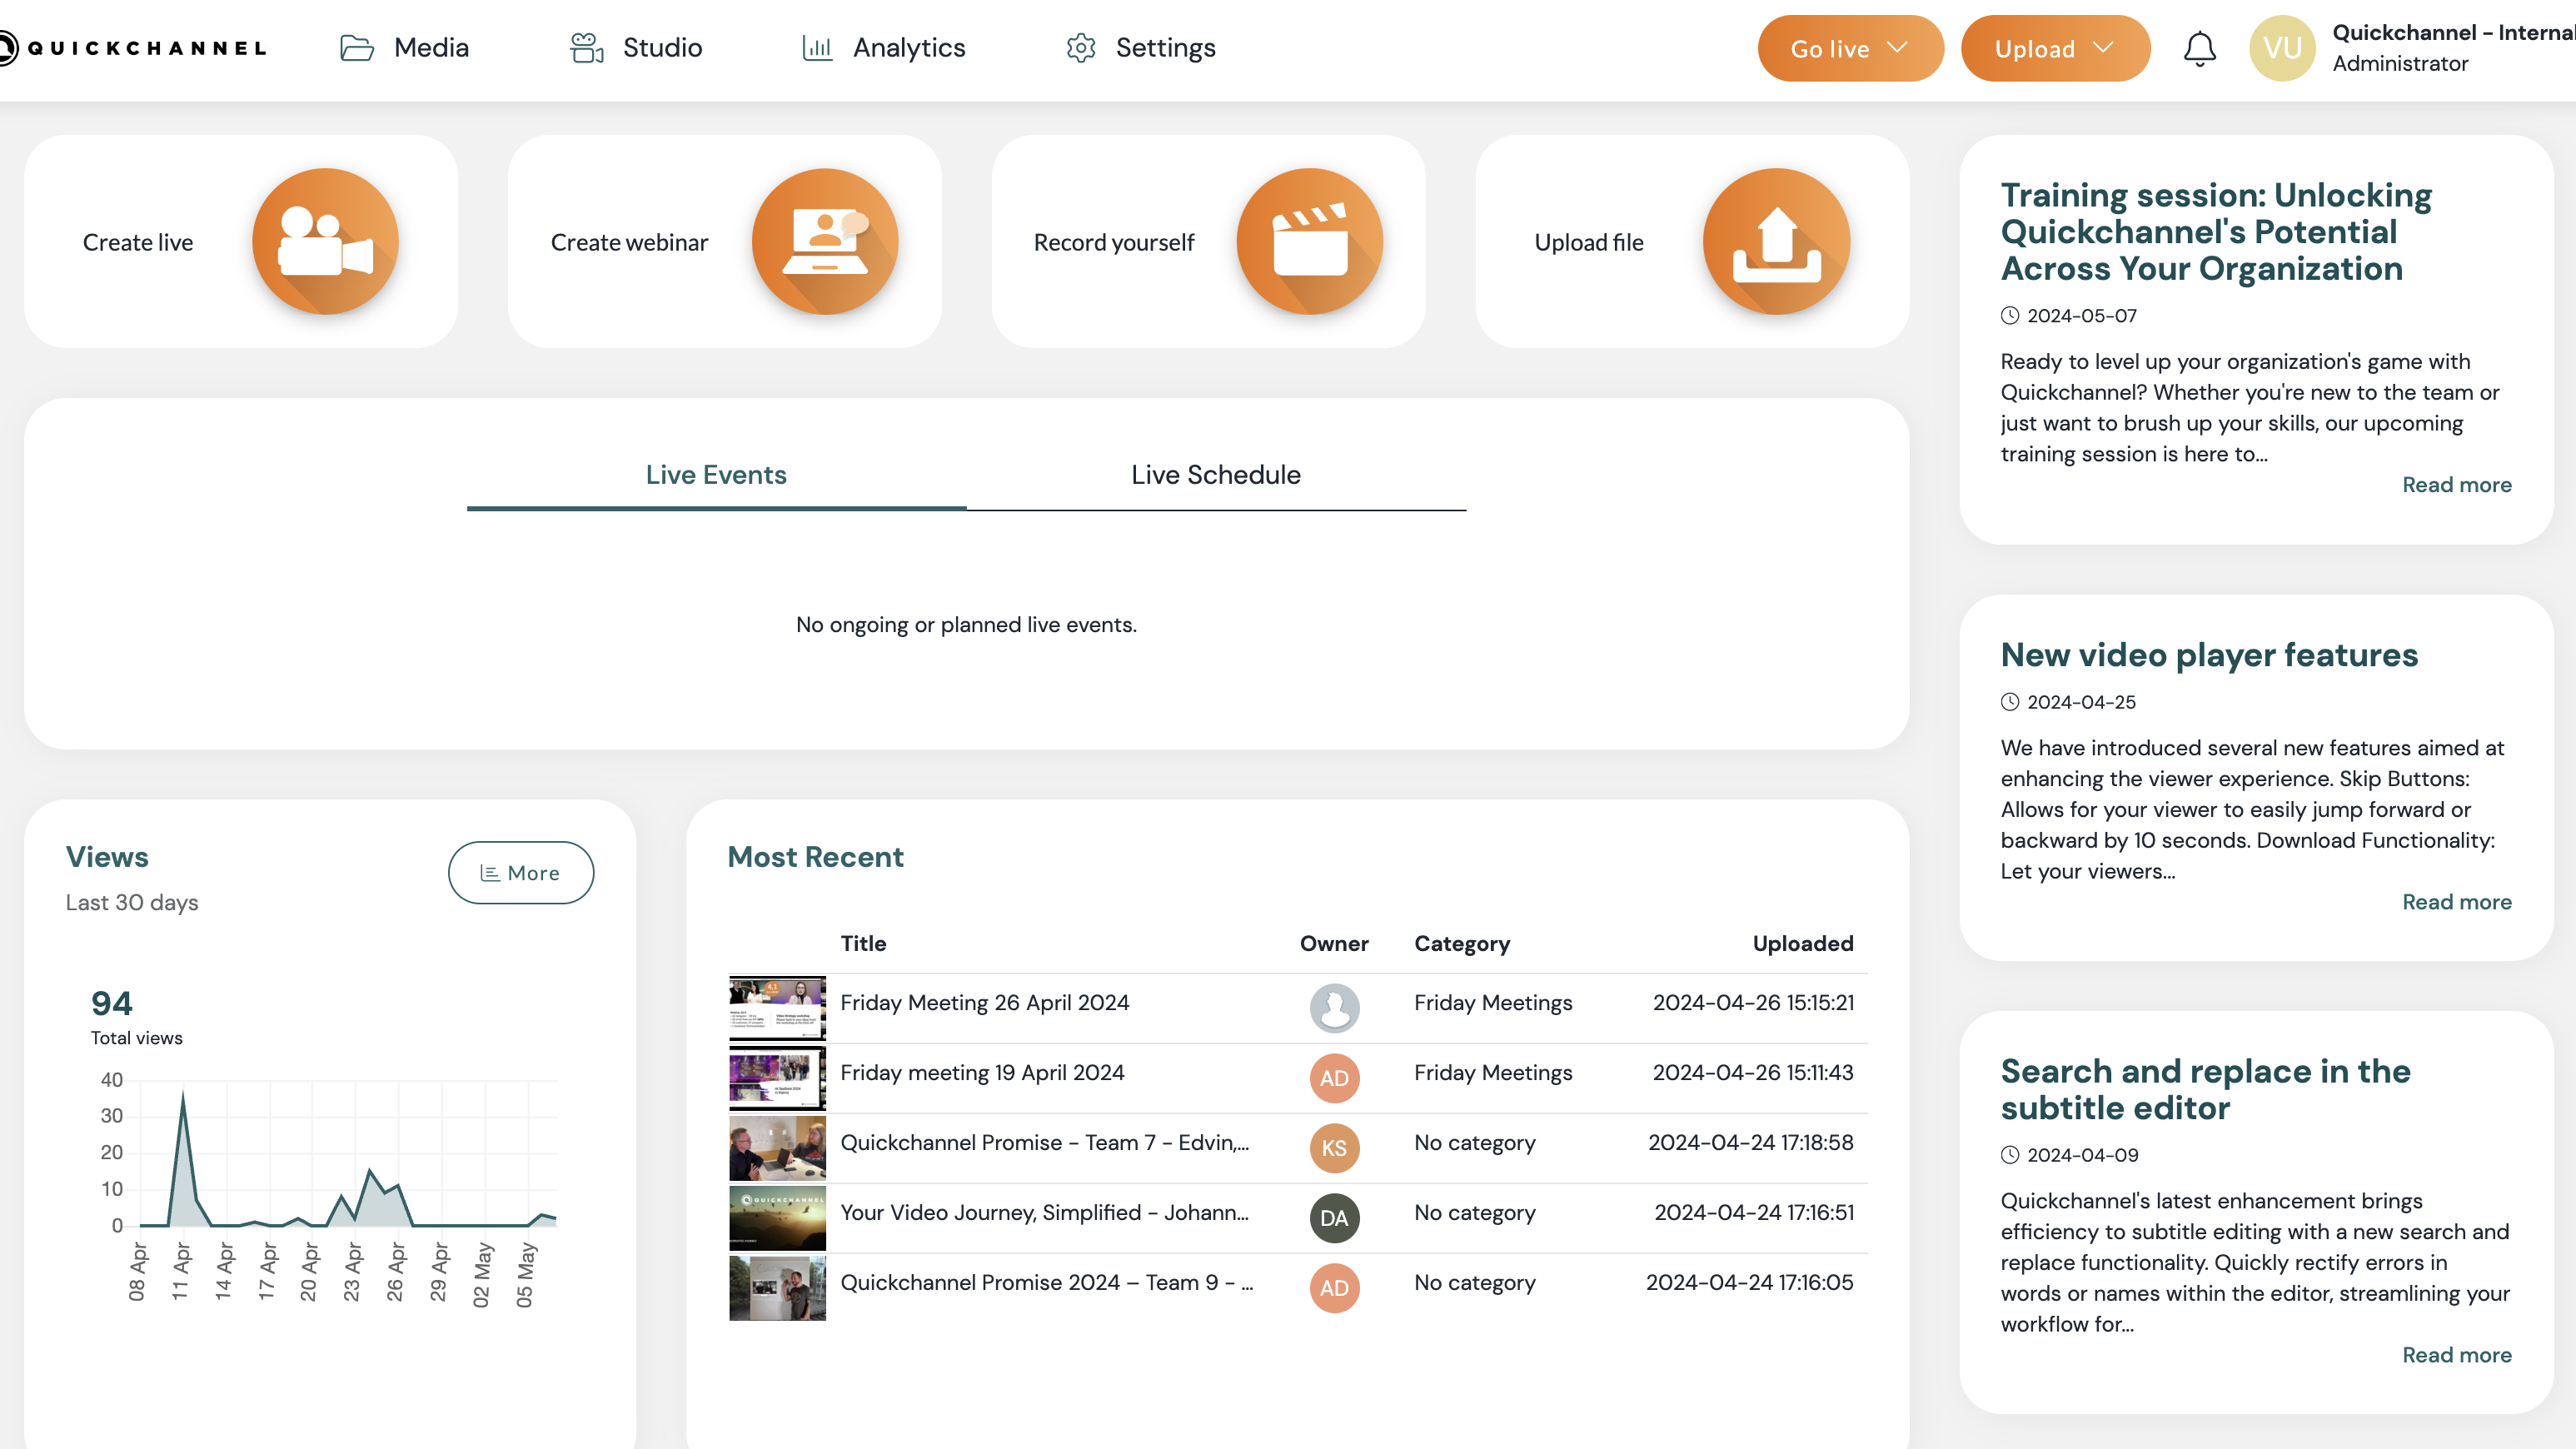Select the Create live camera icon

325,241
